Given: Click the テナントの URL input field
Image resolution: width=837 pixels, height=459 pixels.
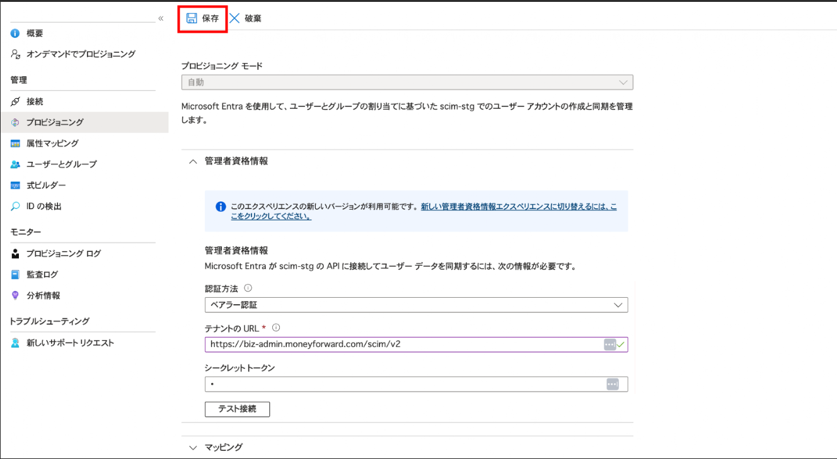Looking at the screenshot, I should [416, 344].
